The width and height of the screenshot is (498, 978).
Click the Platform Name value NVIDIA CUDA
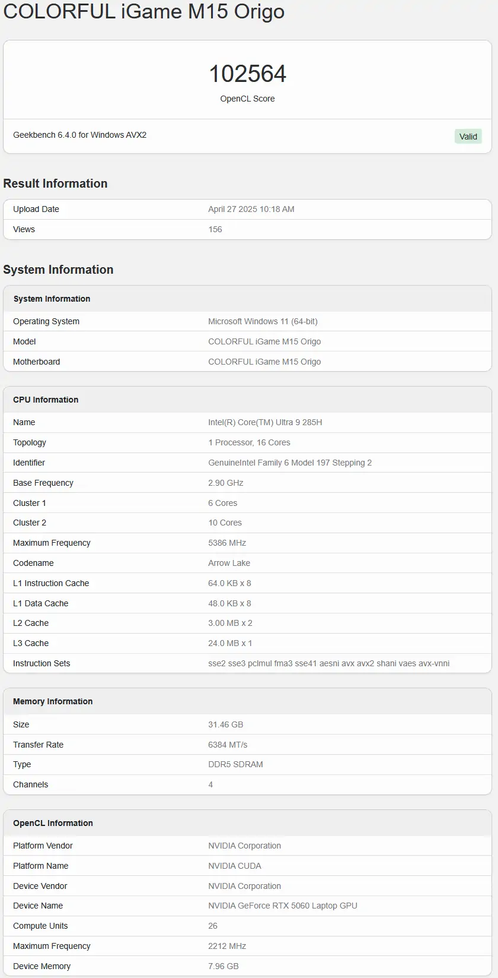click(235, 866)
